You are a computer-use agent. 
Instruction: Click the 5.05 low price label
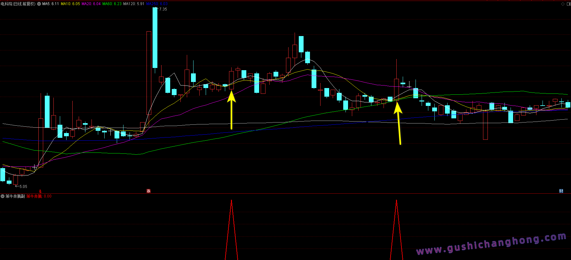point(23,187)
